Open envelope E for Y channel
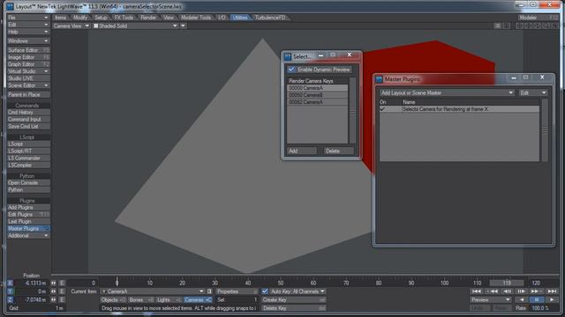This screenshot has height=317, width=565. 62,291
